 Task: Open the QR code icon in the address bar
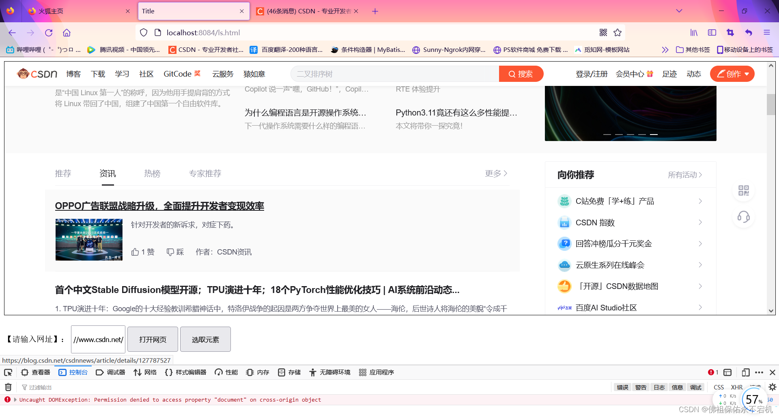click(x=603, y=32)
